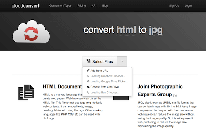206x134 pixels.
Task: Click the Select Files button
Action: [100, 62]
